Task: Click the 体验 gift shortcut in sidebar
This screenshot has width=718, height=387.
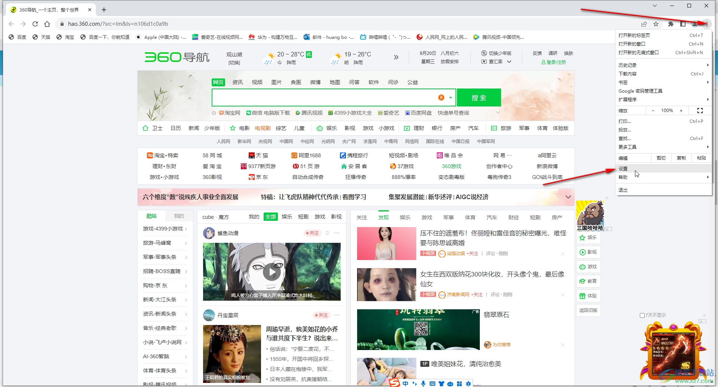Action: 588,296
